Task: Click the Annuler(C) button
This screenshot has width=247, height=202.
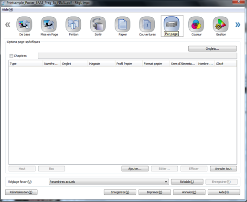Action: coord(189,192)
